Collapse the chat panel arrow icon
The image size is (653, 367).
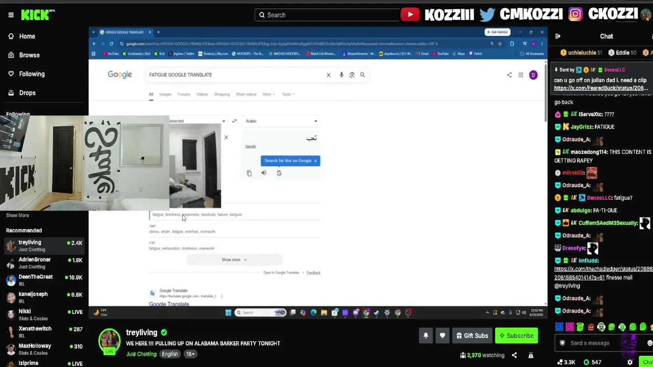pyautogui.click(x=558, y=36)
